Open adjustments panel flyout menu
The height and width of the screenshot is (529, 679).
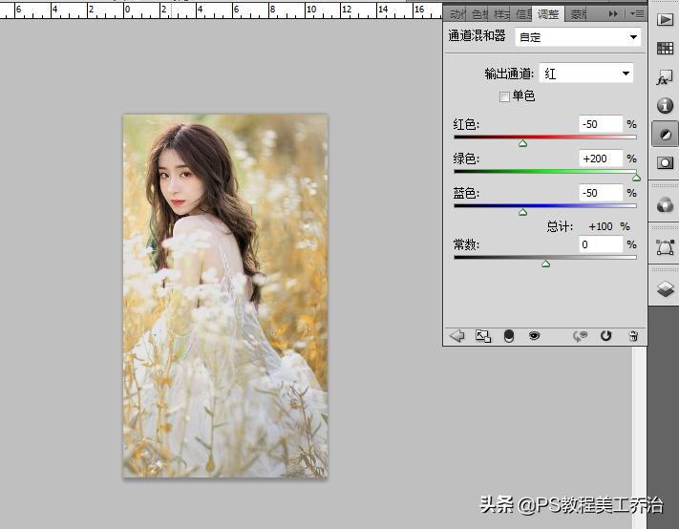[637, 14]
